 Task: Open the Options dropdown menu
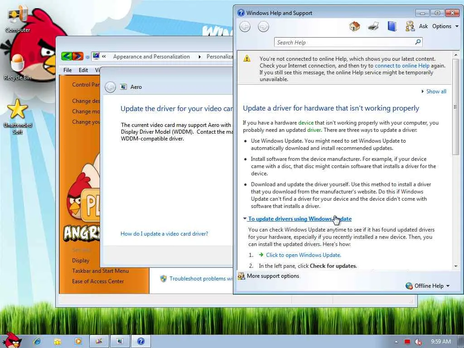coord(445,26)
